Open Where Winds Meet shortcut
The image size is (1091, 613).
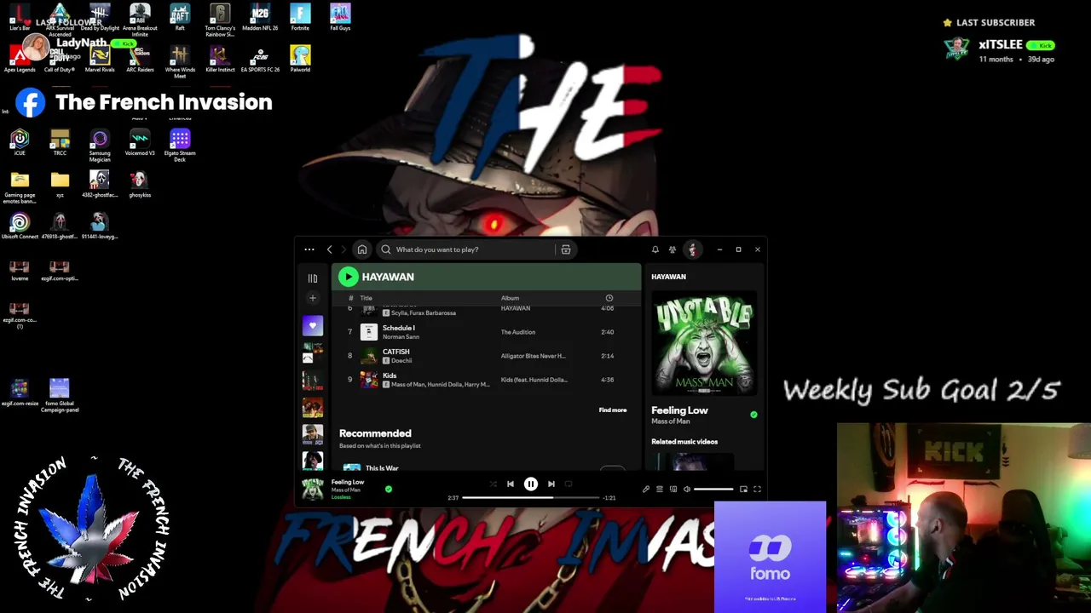(x=180, y=62)
